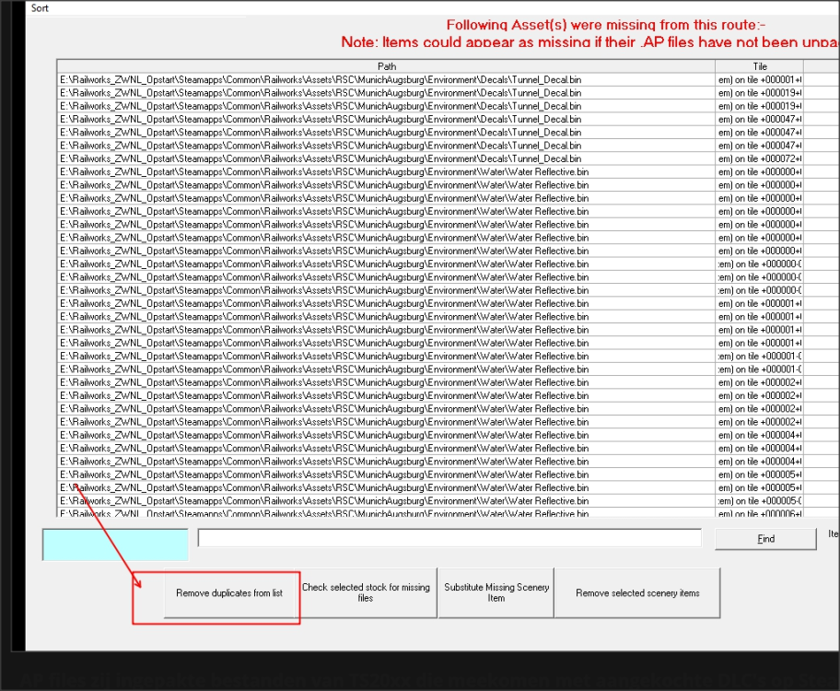Select the first Water Reflective.bin path row

click(323, 171)
